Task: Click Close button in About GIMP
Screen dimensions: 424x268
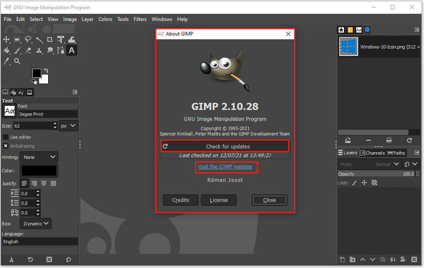Action: click(269, 200)
